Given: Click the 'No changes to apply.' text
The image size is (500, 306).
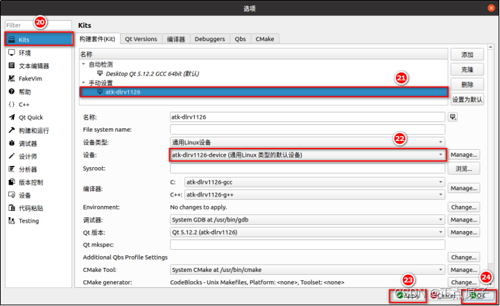Looking at the screenshot, I should pyautogui.click(x=198, y=207).
